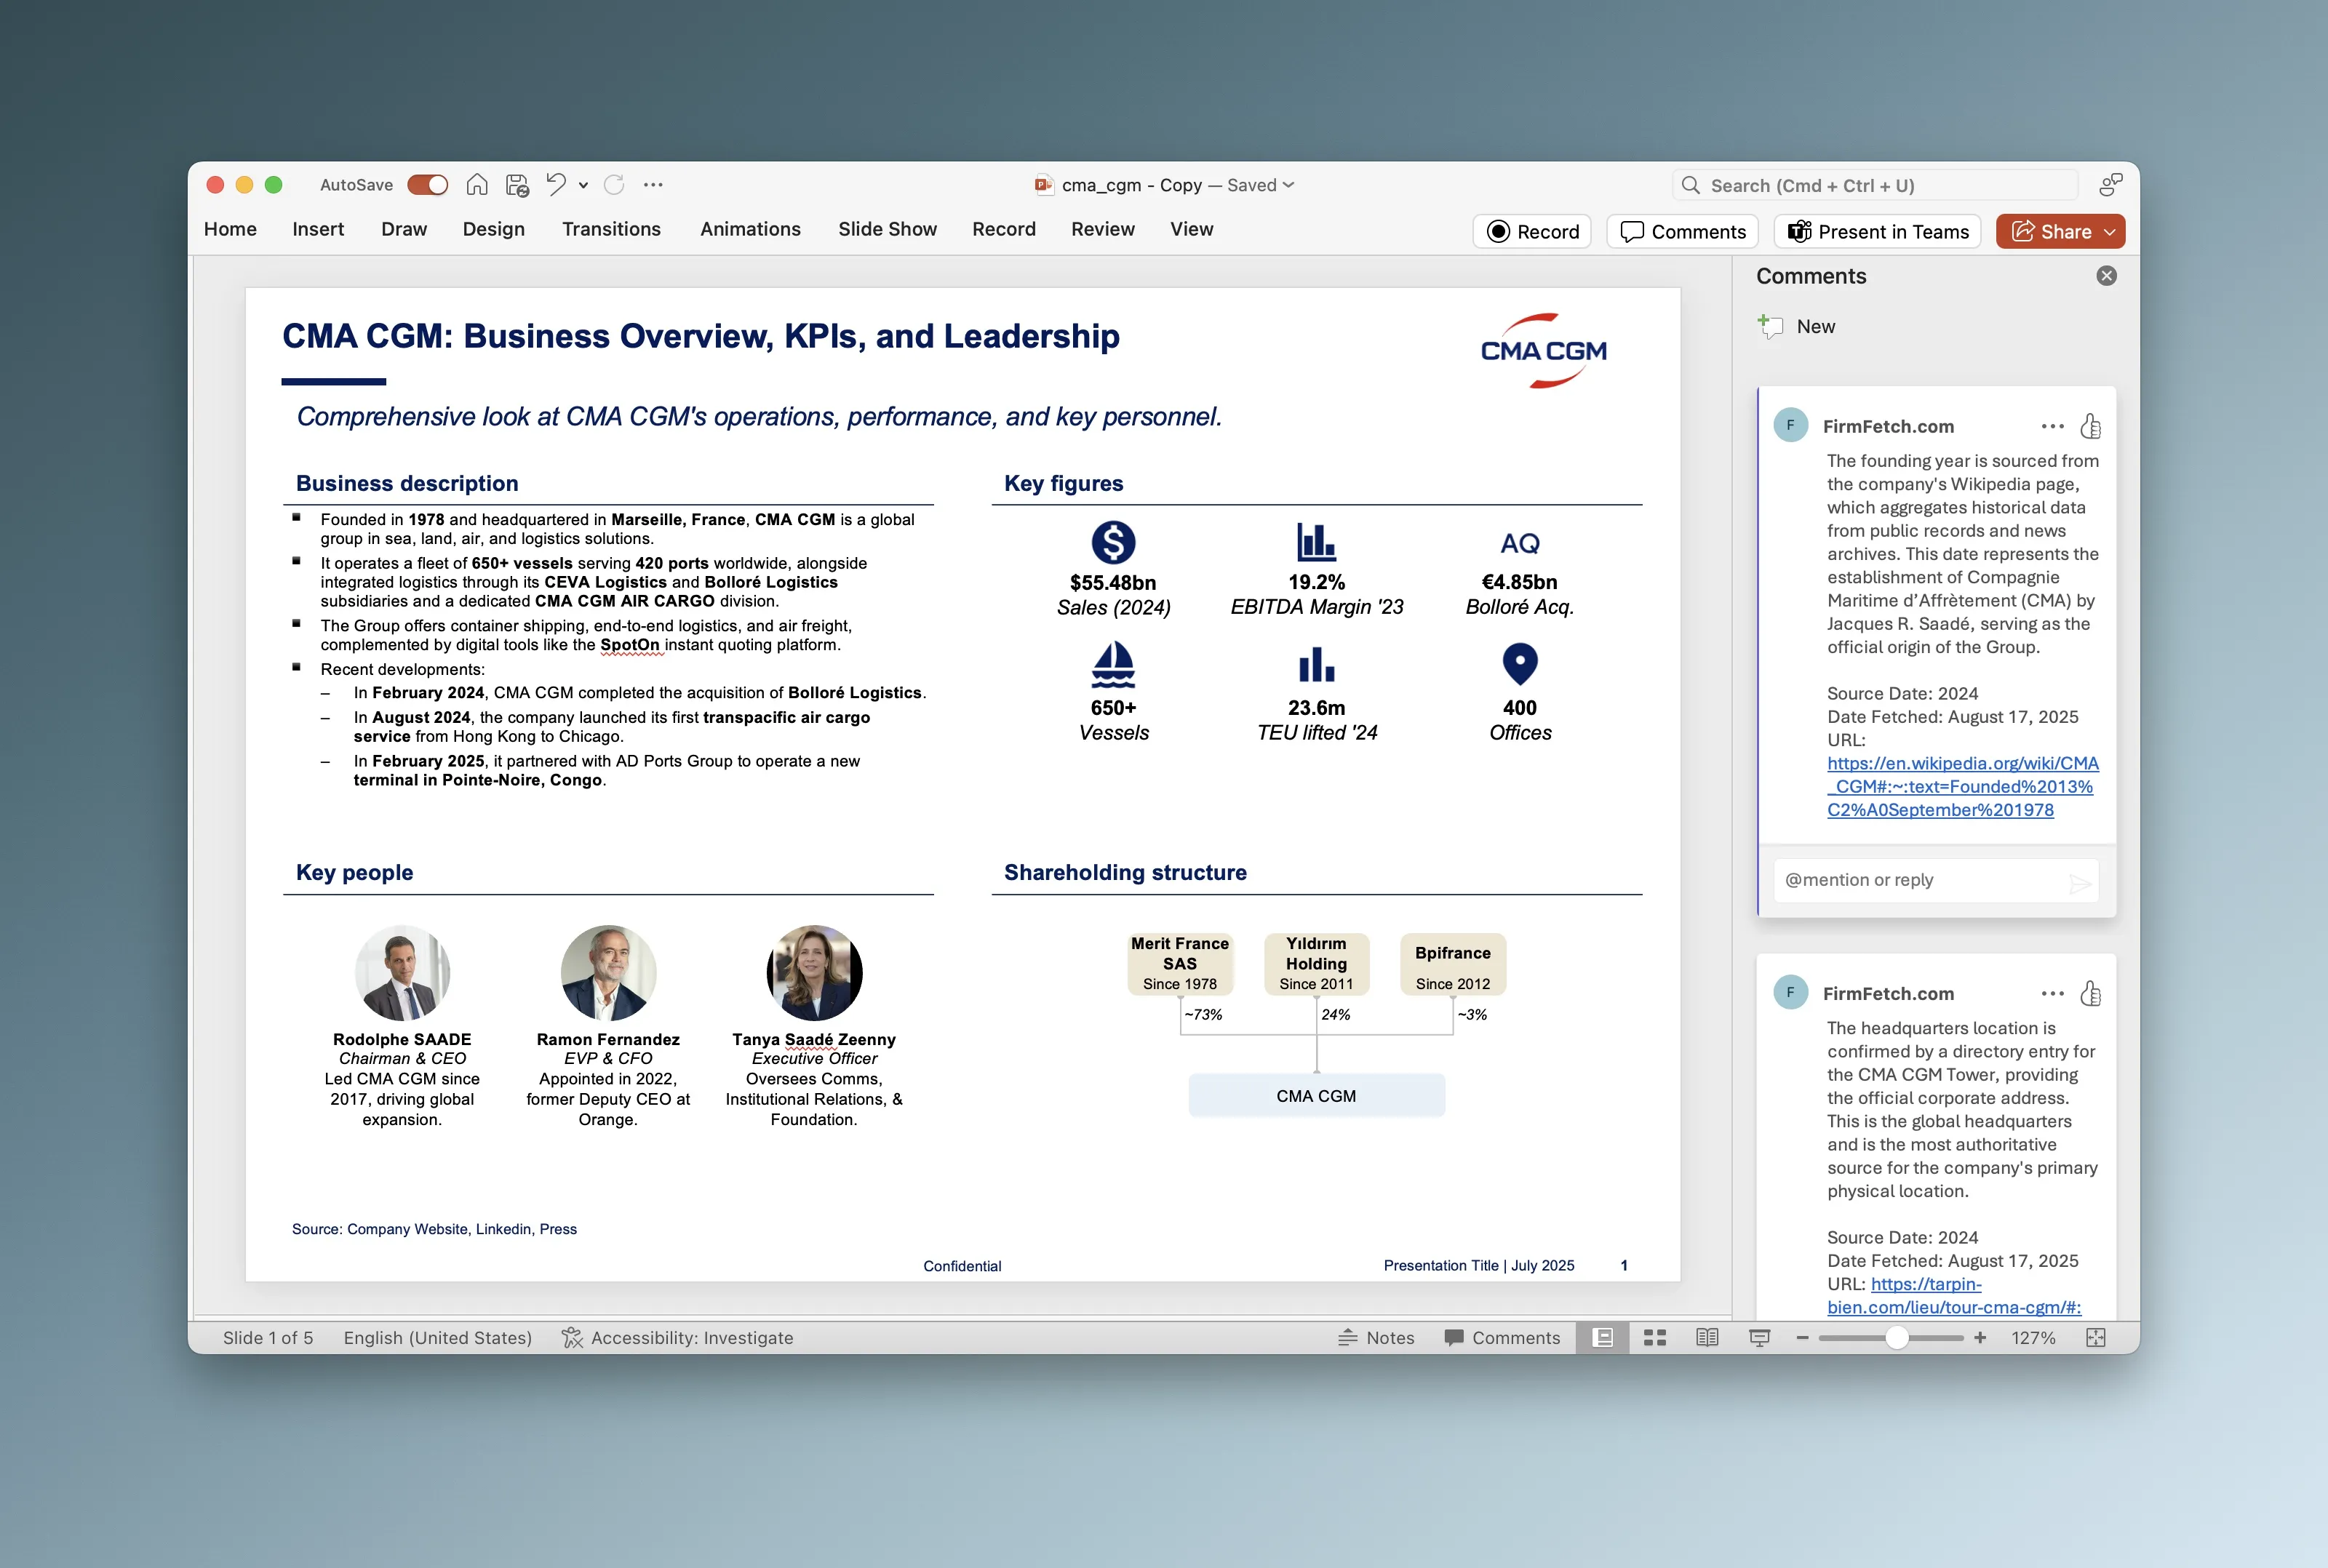
Task: Click the collaboration people icon
Action: [2110, 185]
